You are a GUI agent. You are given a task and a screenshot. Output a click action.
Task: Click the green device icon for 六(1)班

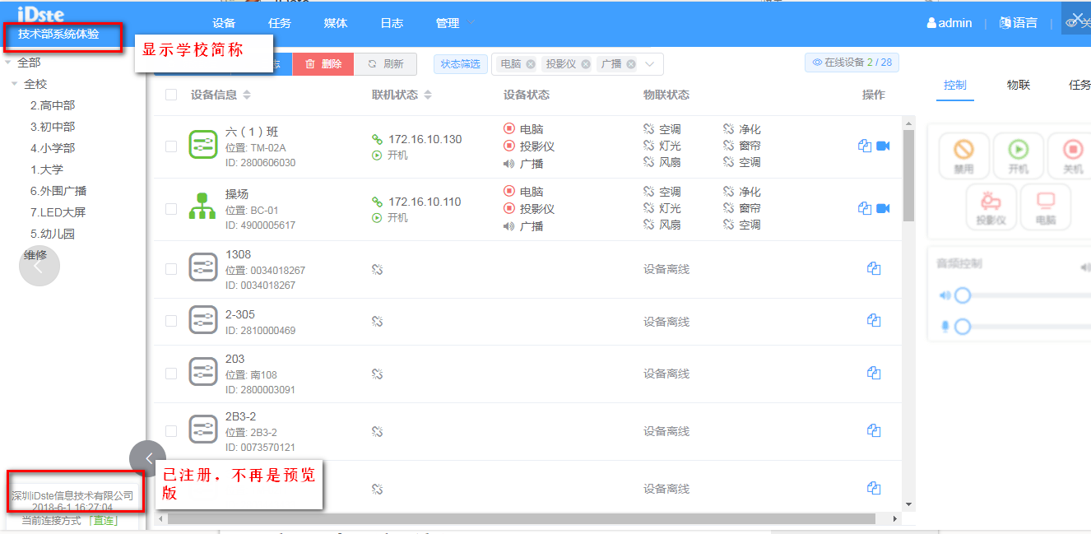(202, 146)
